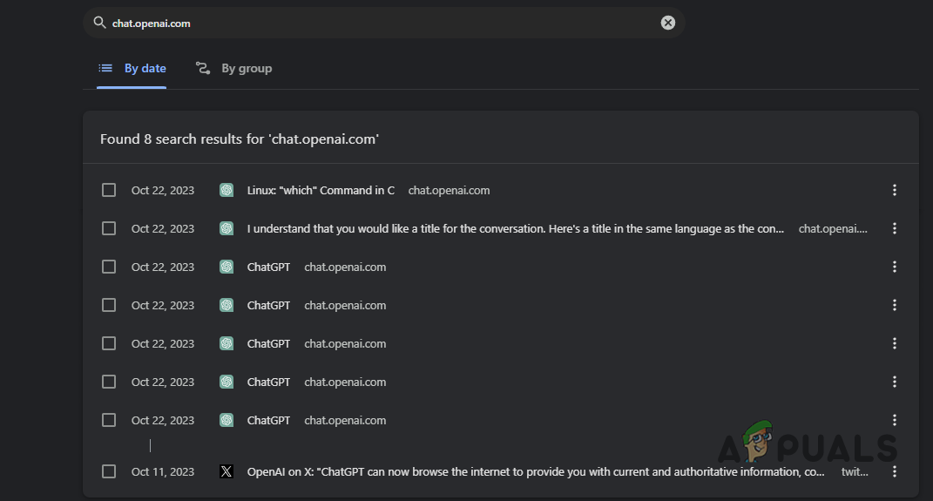Switch to the By date tab
This screenshot has height=501, width=933.
pos(132,69)
